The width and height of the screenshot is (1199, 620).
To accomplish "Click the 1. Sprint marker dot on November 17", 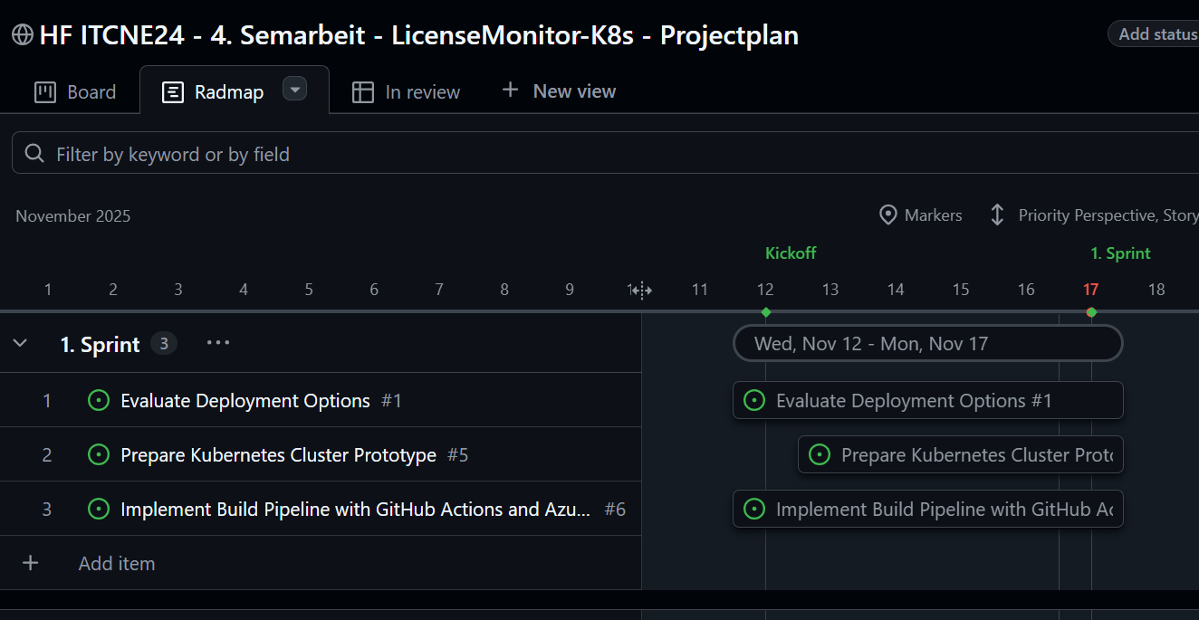I will (1091, 310).
